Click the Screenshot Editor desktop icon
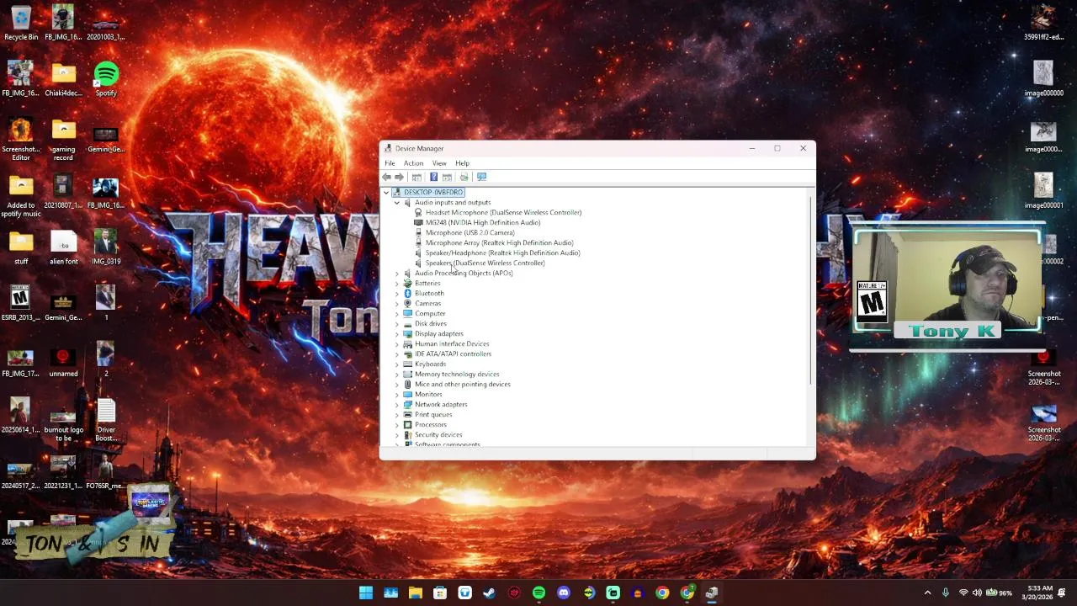 pyautogui.click(x=21, y=140)
